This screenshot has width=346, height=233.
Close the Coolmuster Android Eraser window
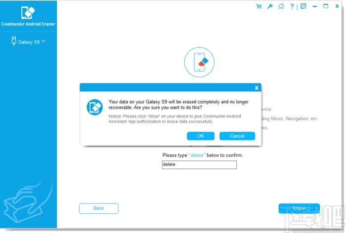337,6
